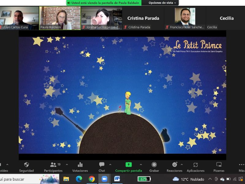Open the 12°C Nublado weather widget
245x184 pixels.
point(188,179)
